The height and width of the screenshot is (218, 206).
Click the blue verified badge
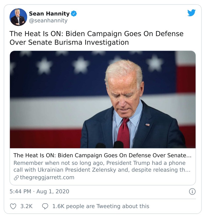click(x=74, y=14)
